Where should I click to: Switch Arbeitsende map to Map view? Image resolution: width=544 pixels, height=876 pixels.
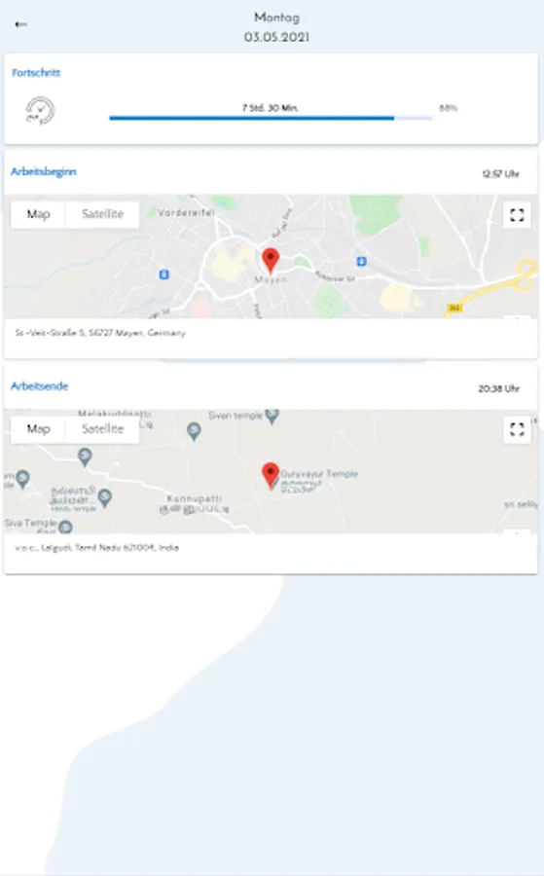pyautogui.click(x=38, y=429)
